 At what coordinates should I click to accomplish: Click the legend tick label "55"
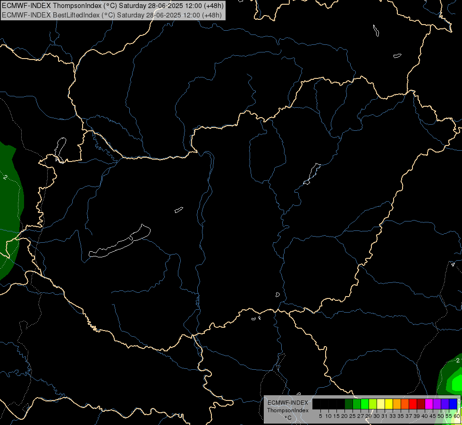[448, 416]
